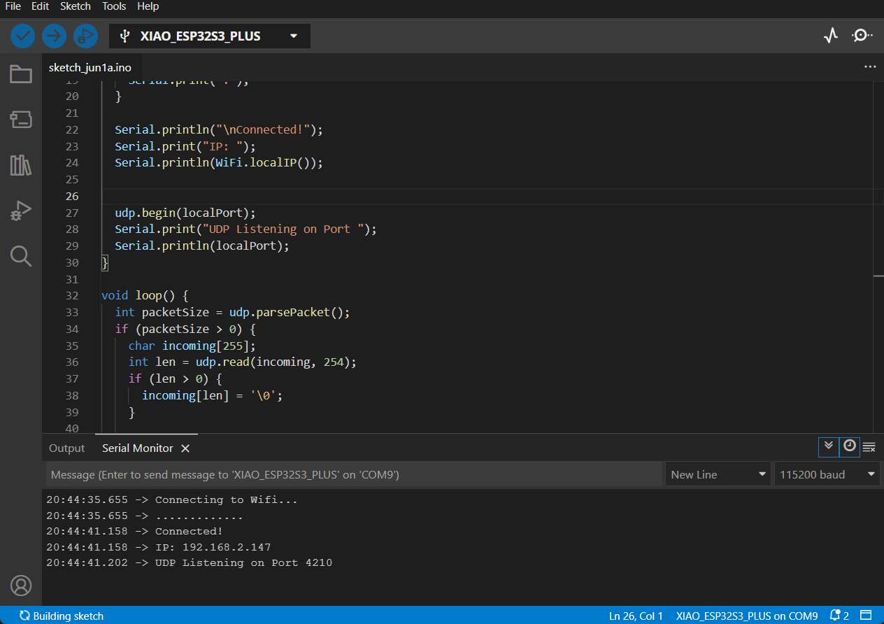
Task: Open the Debug side panel
Action: pyautogui.click(x=21, y=211)
